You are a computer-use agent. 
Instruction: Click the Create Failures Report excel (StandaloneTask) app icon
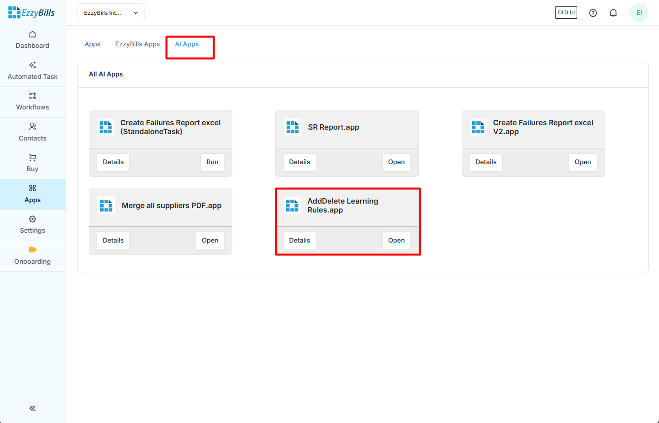106,127
